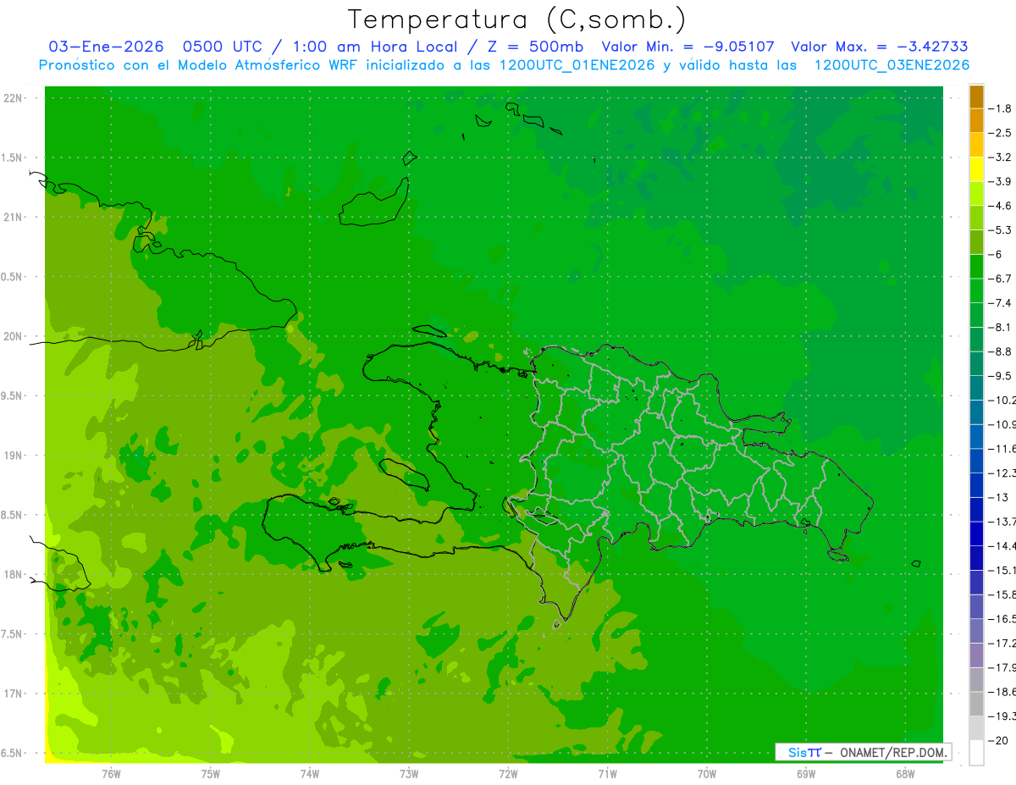Pick the green swatch between -6.7 and -7.4
This screenshot has height=785, width=1016.
(x=976, y=290)
